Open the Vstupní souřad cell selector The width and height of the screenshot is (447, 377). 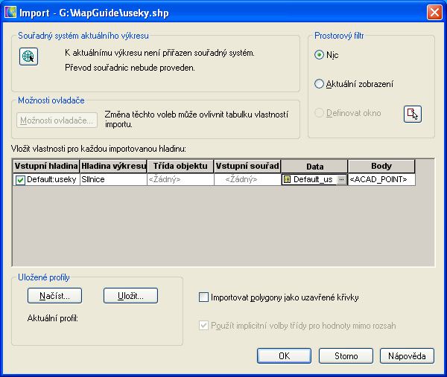coord(247,180)
